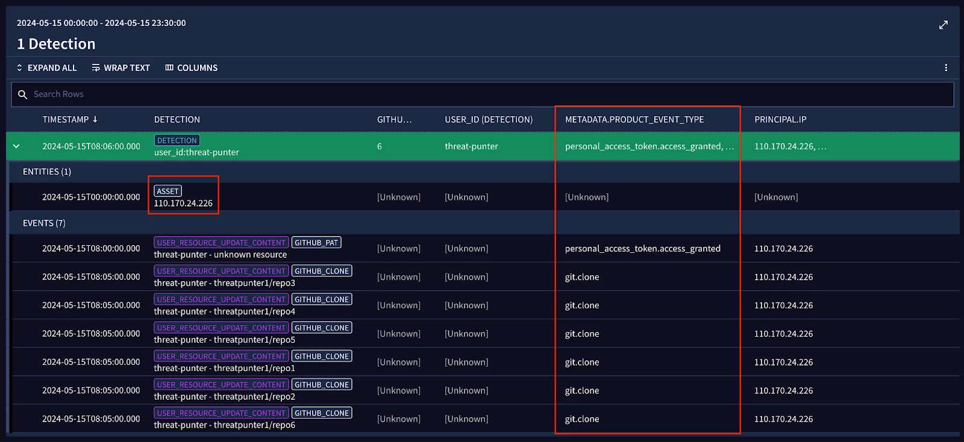The image size is (964, 442).
Task: Click METADATA.PRODUCT_EVENT_TYPE column header
Action: point(634,119)
